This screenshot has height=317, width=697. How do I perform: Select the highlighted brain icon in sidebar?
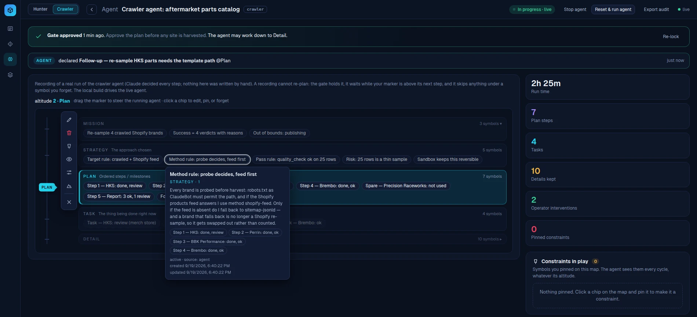click(x=10, y=59)
